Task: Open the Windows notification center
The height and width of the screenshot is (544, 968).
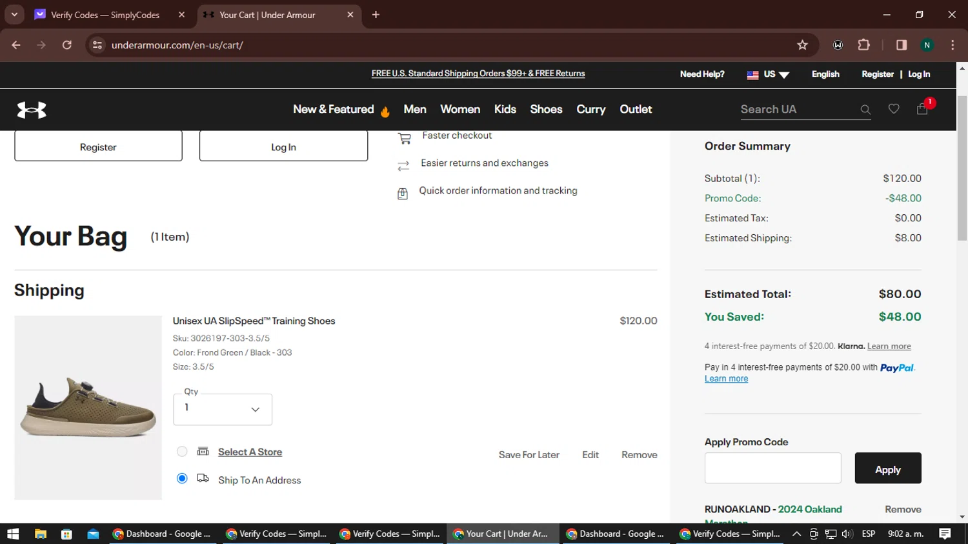Action: coord(945,534)
